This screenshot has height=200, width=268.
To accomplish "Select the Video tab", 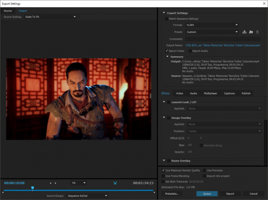I will coord(180,93).
